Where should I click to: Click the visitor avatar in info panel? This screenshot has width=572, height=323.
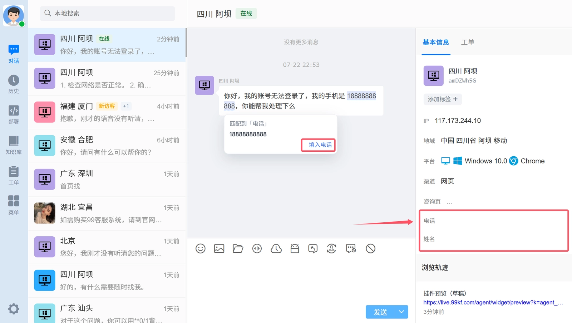click(x=433, y=76)
